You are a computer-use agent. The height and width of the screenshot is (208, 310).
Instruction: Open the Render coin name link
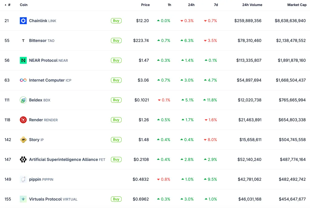36,120
